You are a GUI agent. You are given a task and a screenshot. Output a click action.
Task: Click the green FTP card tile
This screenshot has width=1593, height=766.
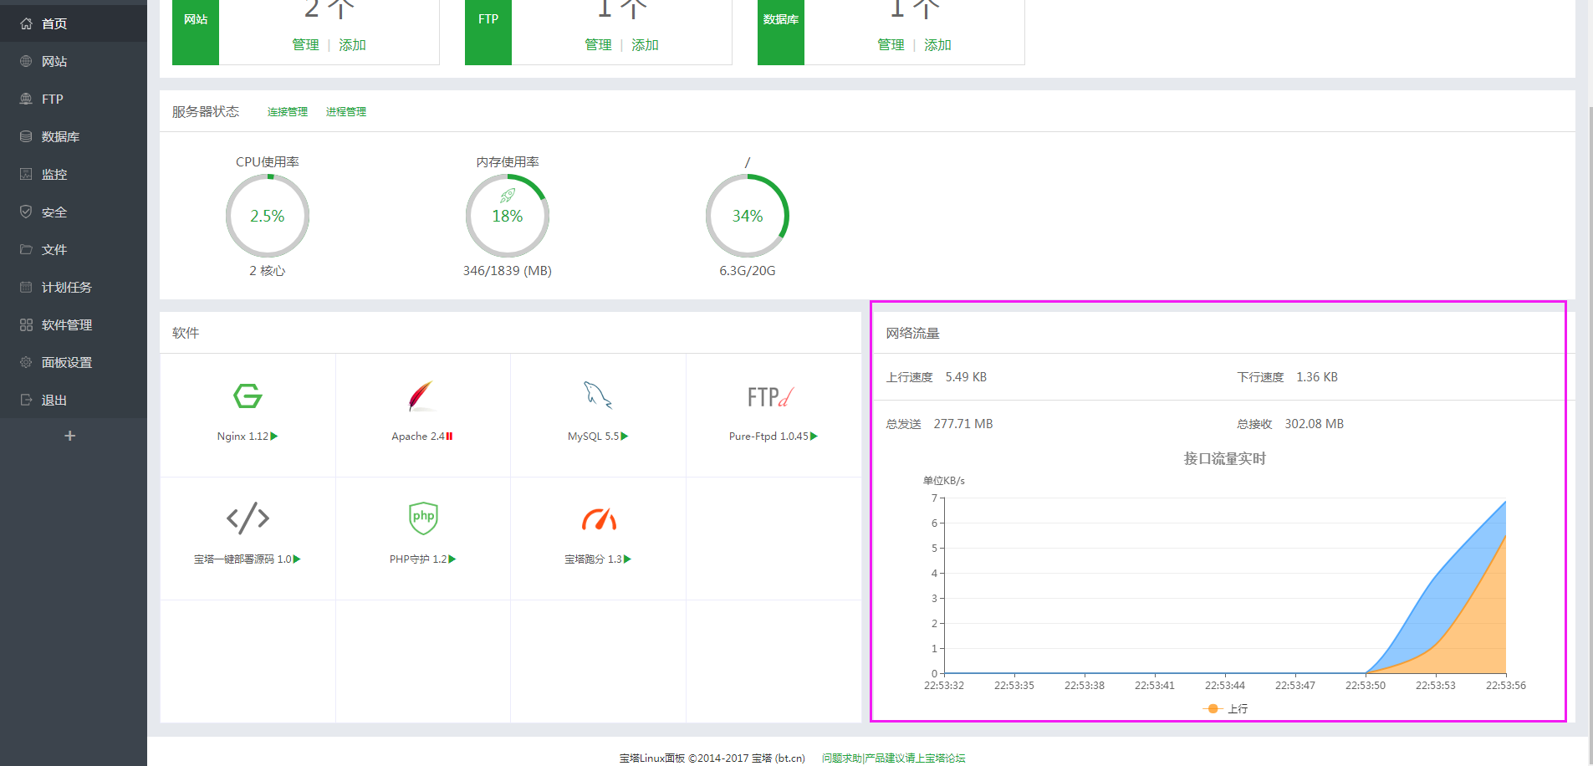click(488, 32)
